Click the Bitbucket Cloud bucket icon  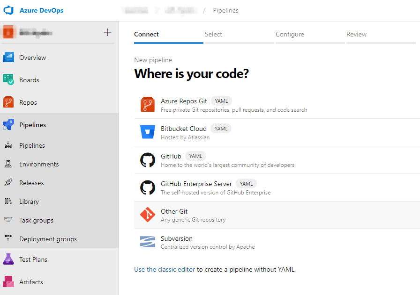148,132
